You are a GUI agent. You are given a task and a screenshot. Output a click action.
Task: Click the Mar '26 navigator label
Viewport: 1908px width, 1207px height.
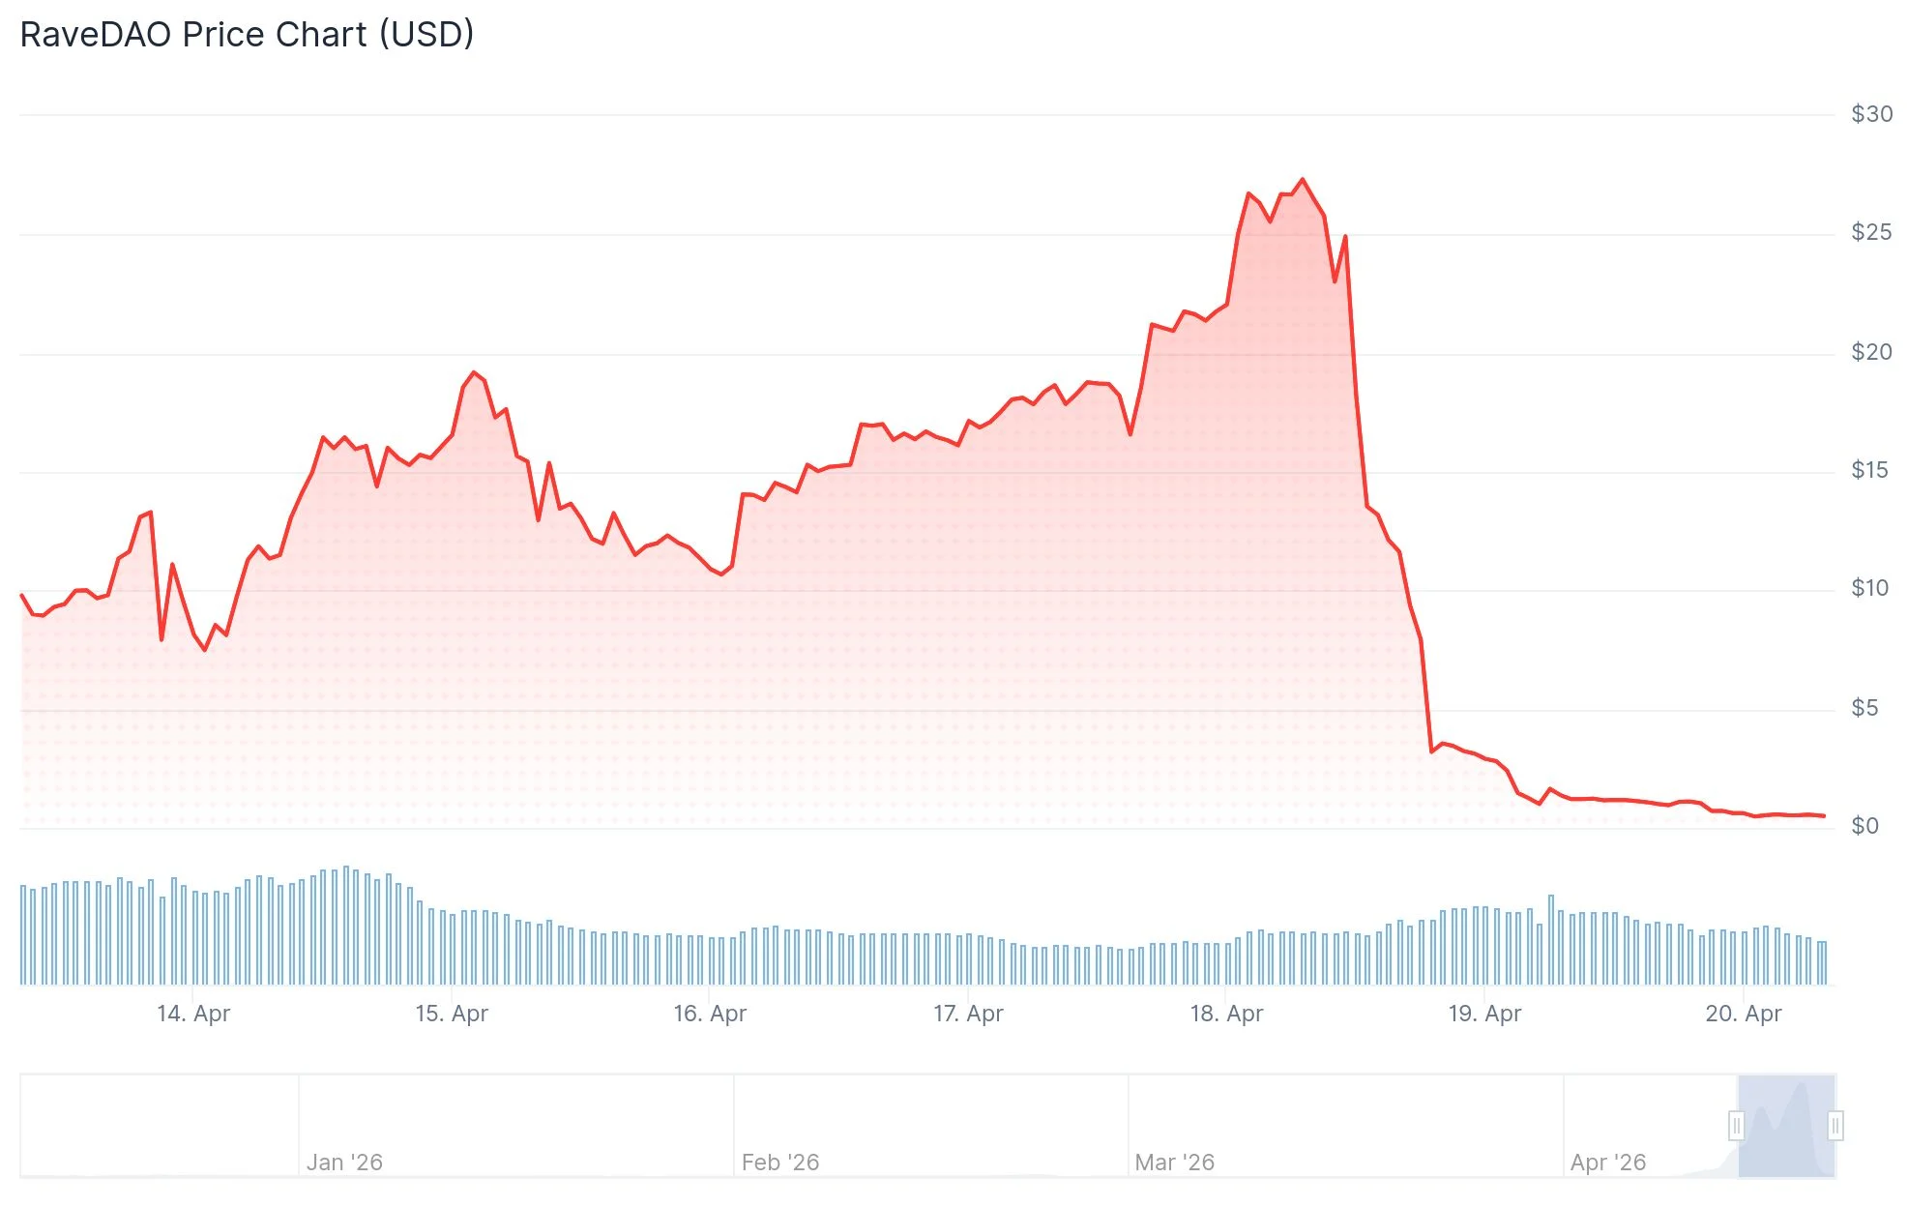[x=1174, y=1162]
